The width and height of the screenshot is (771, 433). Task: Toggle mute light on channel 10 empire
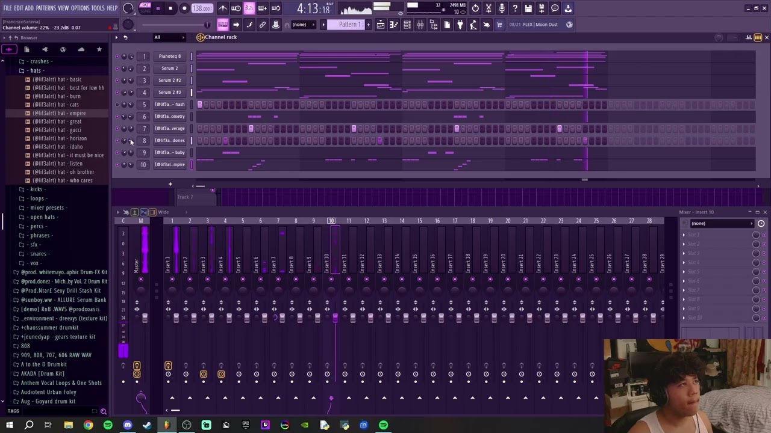(117, 165)
